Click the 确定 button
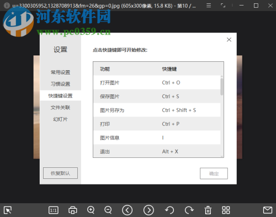Image resolution: width=276 pixels, height=217 pixels. [x=214, y=173]
